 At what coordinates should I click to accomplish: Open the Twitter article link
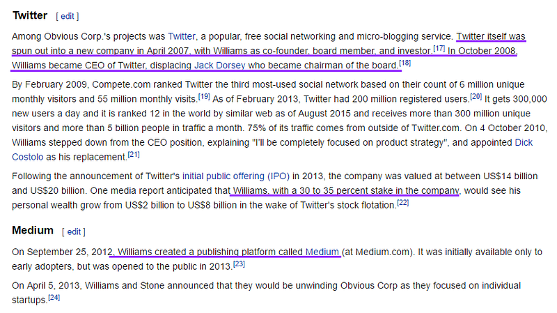pyautogui.click(x=182, y=36)
